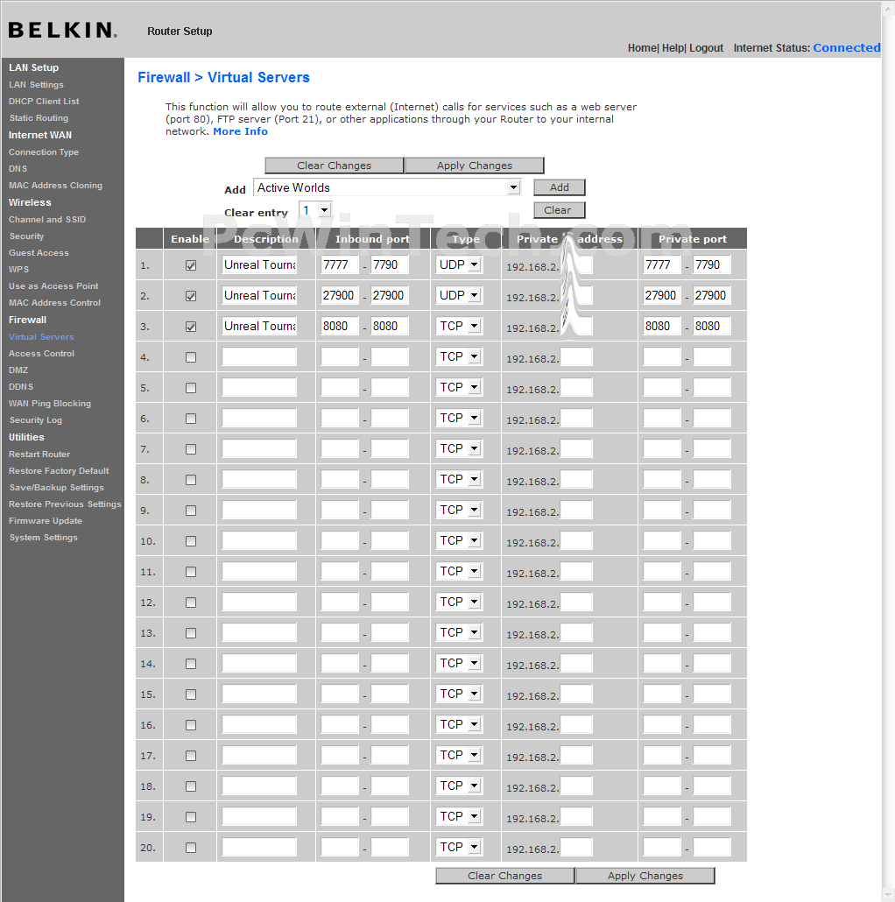This screenshot has height=902, width=895.
Task: Click the page vertical scrollbar
Action: click(x=888, y=451)
